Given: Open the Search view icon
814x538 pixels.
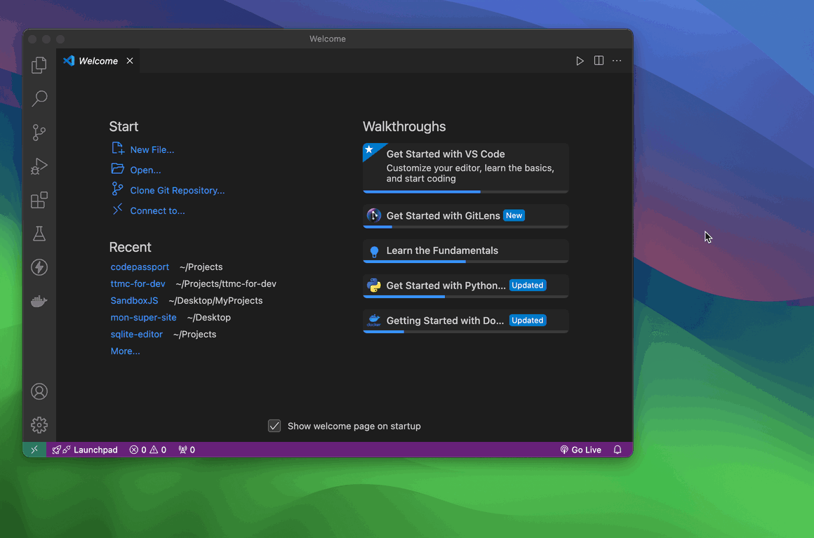Looking at the screenshot, I should (x=39, y=99).
